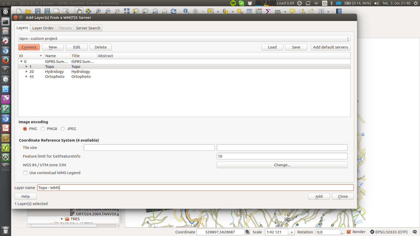
Task: Click the Feature limit for GetFeatureInfo field
Action: (282, 156)
